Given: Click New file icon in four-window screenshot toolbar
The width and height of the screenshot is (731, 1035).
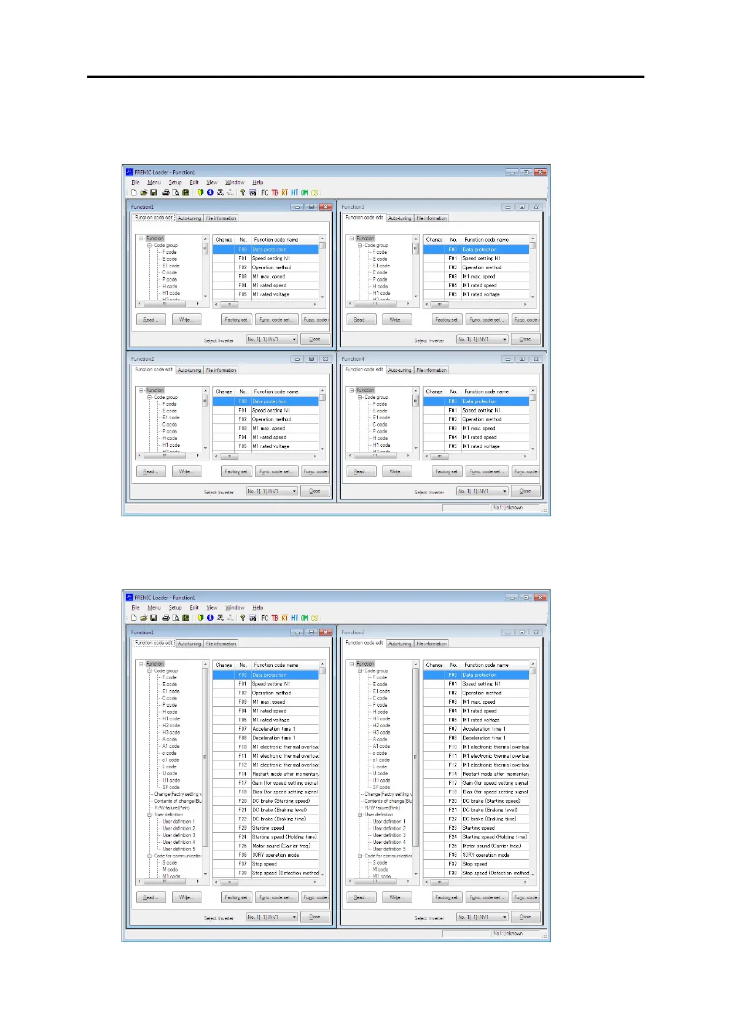Looking at the screenshot, I should point(134,192).
